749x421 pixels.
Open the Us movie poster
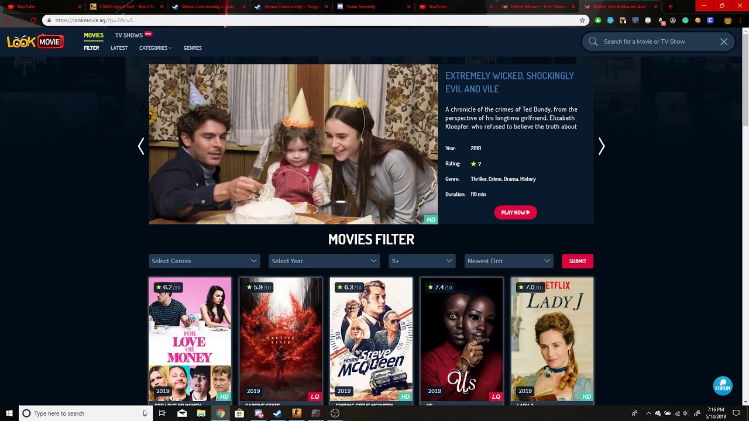[462, 339]
